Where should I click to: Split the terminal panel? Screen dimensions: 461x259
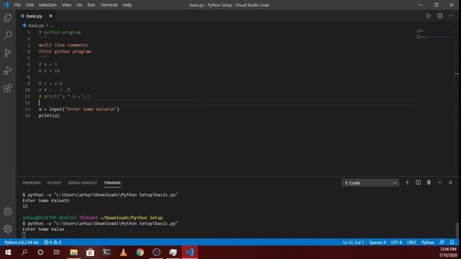[418, 182]
